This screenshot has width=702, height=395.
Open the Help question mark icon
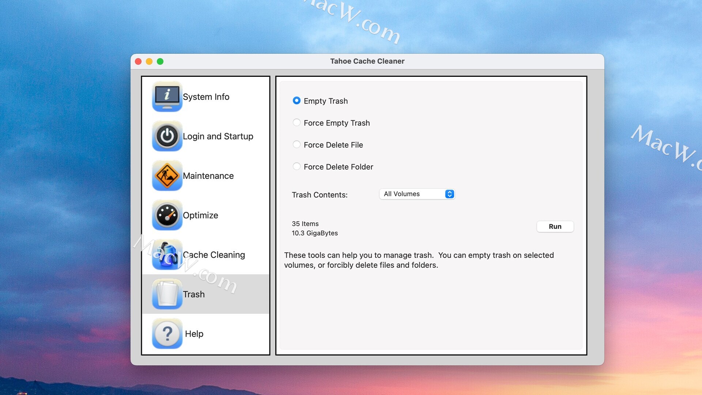(x=167, y=334)
